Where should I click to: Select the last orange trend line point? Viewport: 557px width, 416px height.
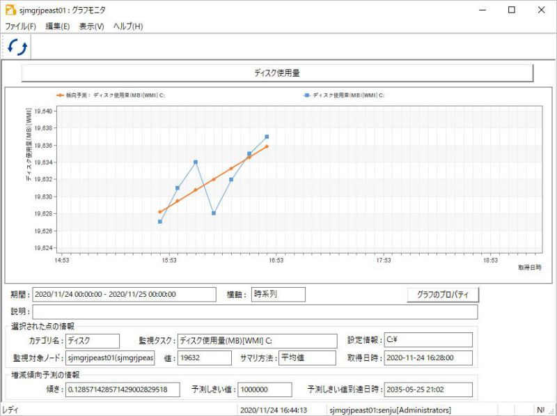tap(267, 146)
